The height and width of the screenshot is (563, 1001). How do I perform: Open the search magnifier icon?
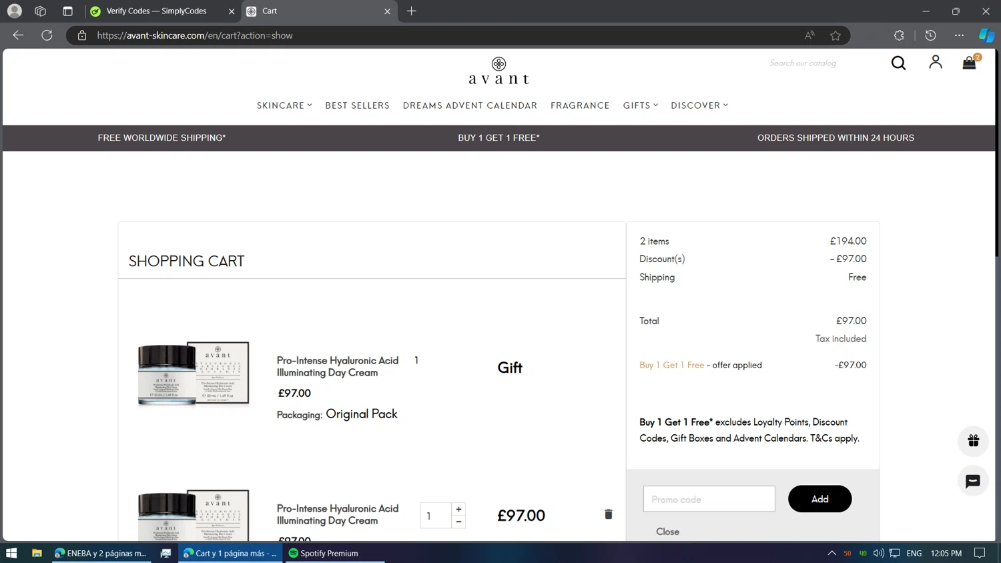tap(898, 63)
